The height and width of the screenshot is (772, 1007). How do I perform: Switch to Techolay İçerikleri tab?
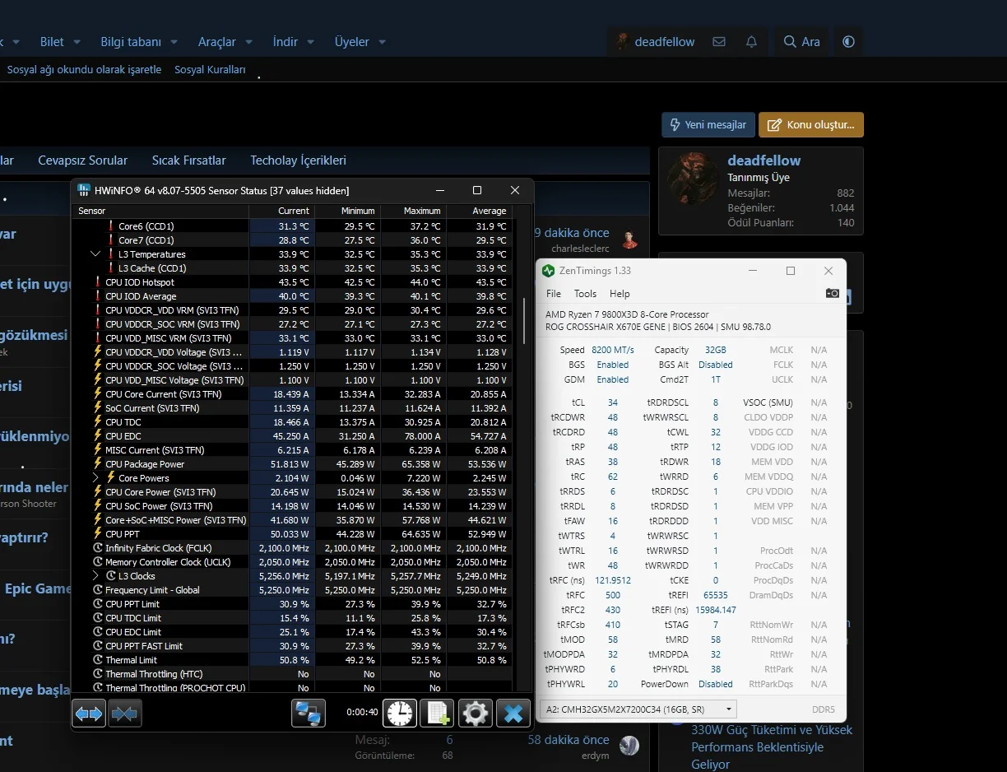pyautogui.click(x=298, y=160)
